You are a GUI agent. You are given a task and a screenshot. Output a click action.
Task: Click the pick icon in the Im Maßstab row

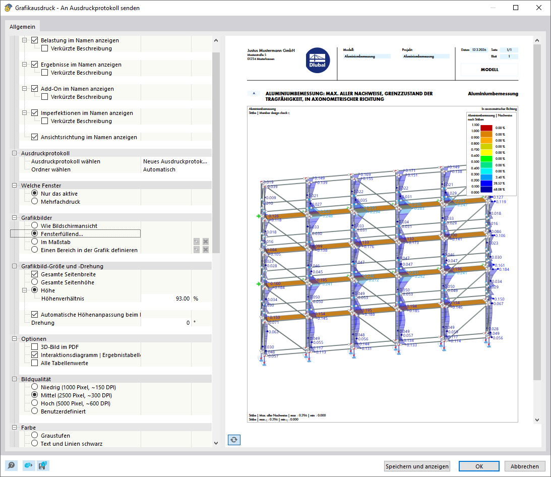pyautogui.click(x=197, y=242)
